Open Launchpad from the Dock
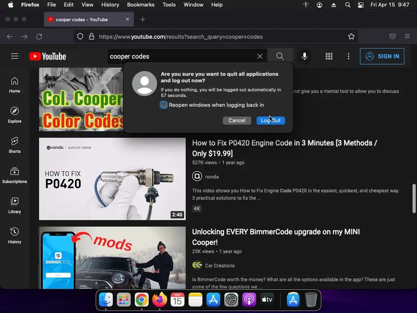Viewport: 417px width, 313px height. click(x=124, y=300)
